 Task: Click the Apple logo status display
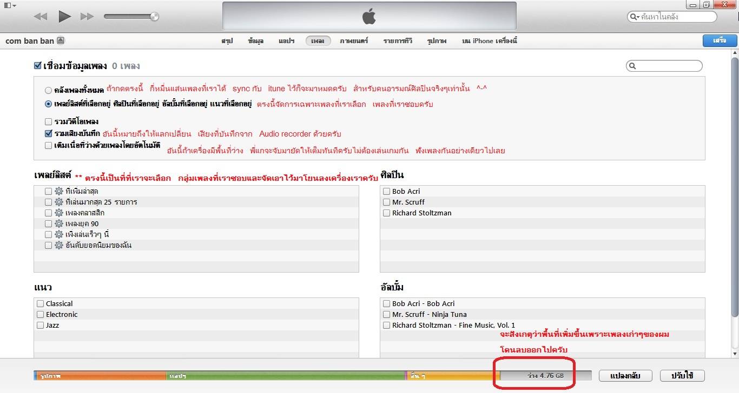369,16
